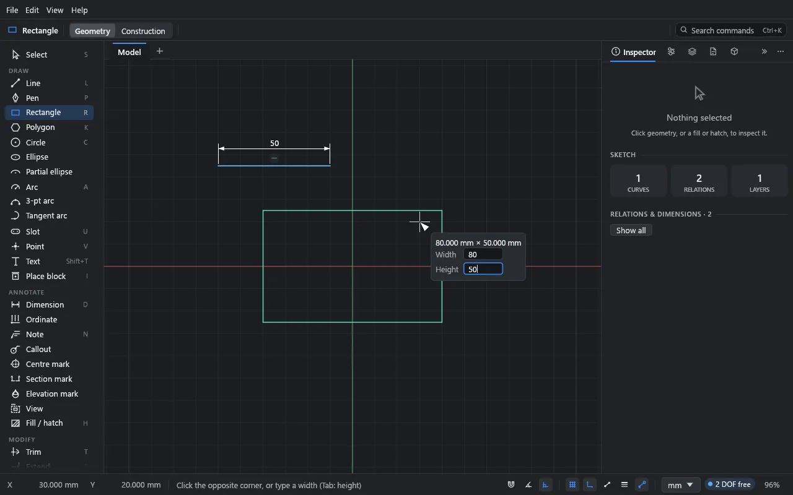Click Show all relations button
This screenshot has height=495, width=793.
(x=631, y=230)
